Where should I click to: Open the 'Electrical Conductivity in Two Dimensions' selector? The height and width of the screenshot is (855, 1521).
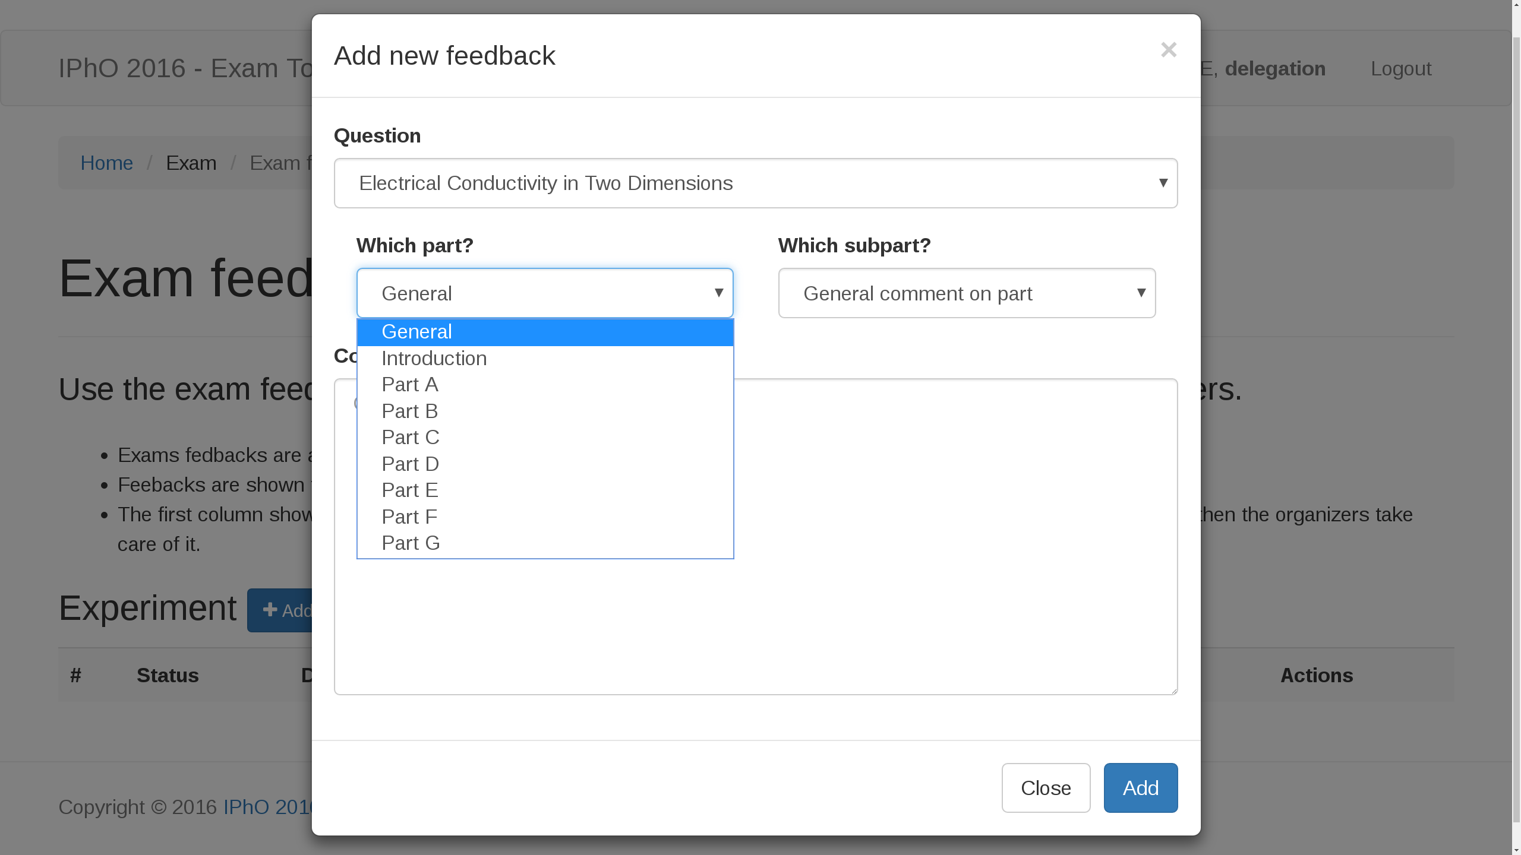coord(755,183)
